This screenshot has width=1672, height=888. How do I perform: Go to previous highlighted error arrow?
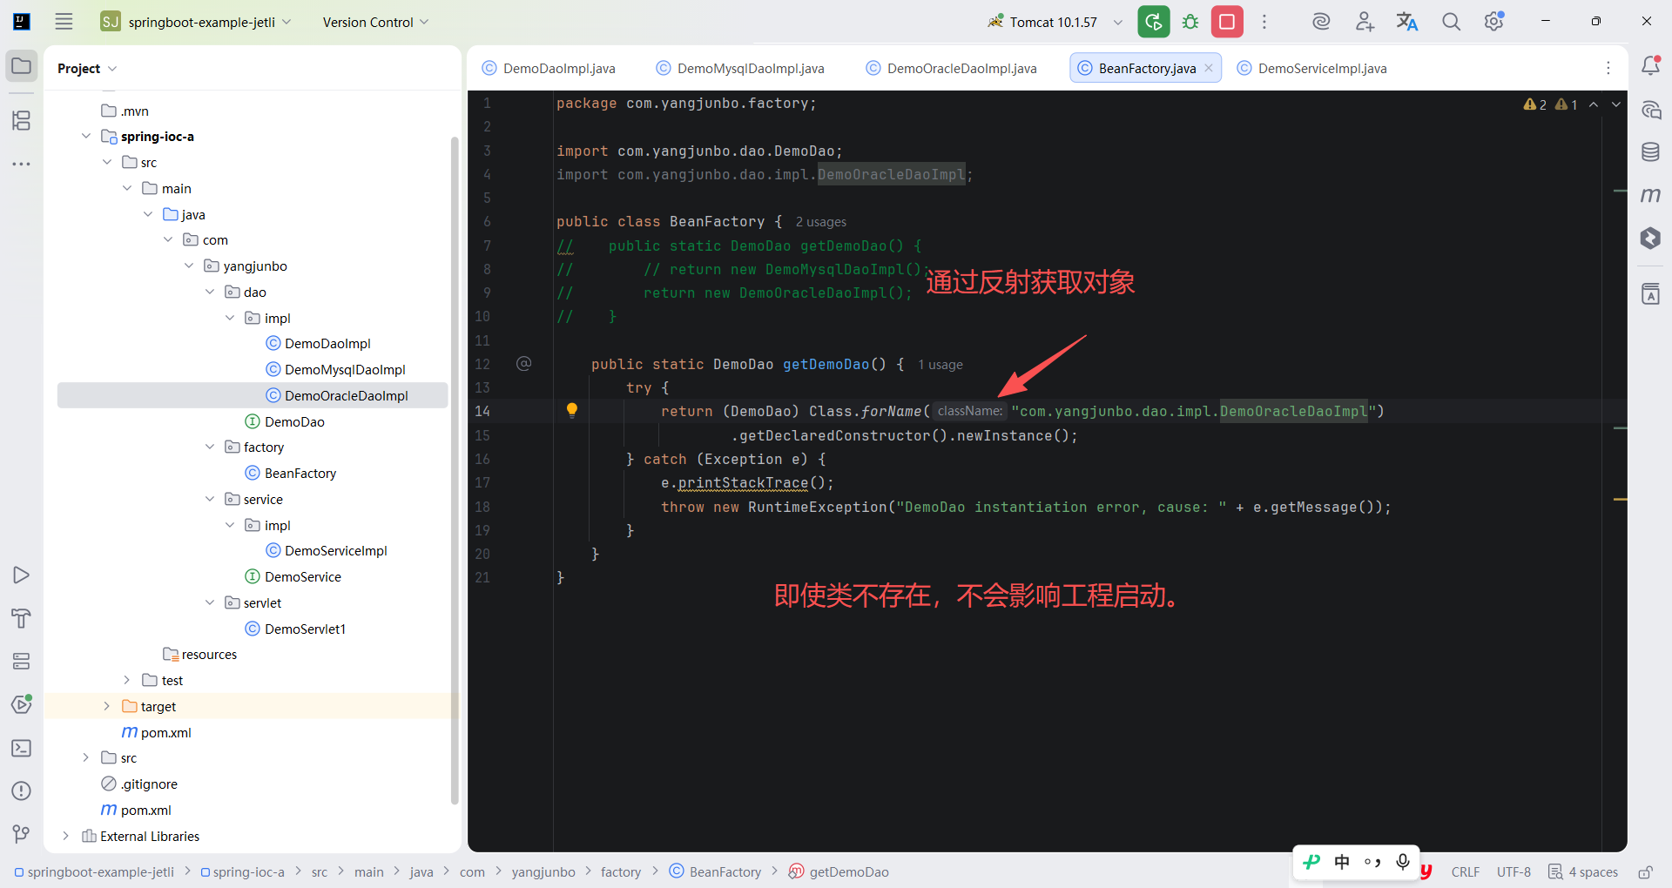(1594, 104)
